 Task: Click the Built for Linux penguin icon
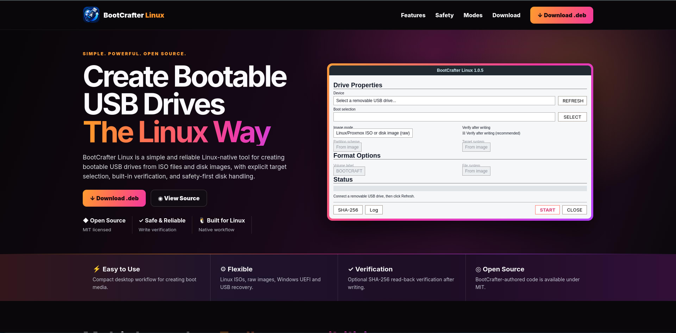pyautogui.click(x=202, y=220)
